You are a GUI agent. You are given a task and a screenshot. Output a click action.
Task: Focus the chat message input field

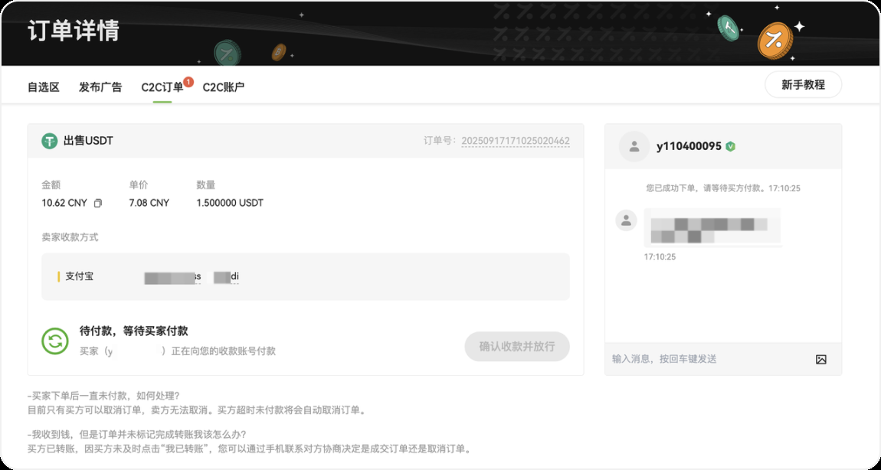pos(705,359)
